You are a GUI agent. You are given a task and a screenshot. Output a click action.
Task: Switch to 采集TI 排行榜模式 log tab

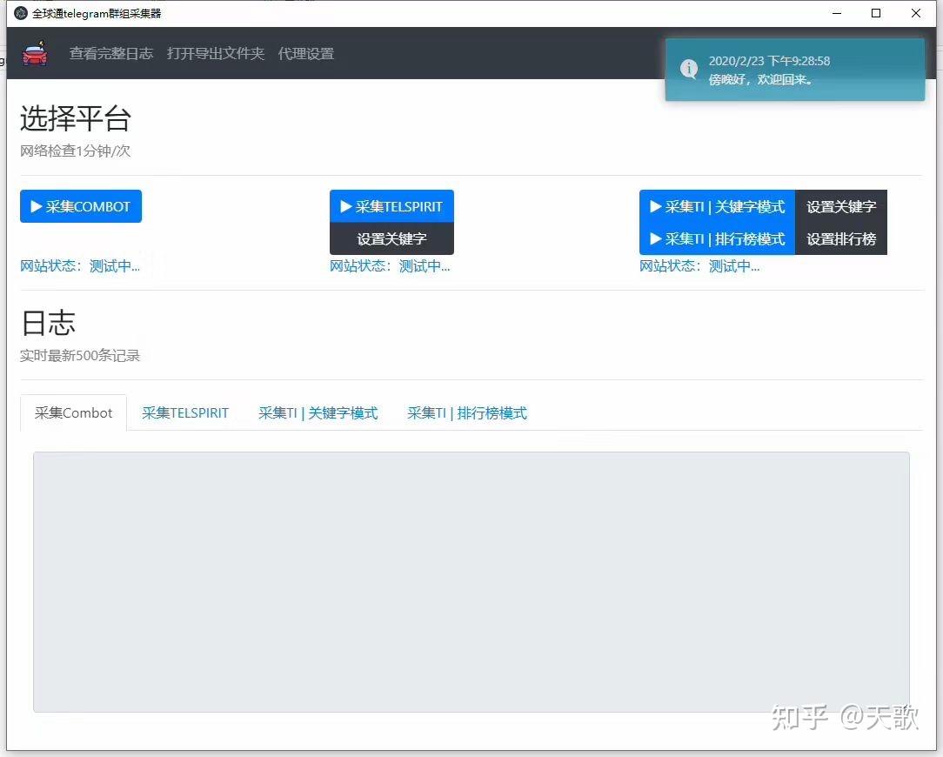tap(466, 412)
